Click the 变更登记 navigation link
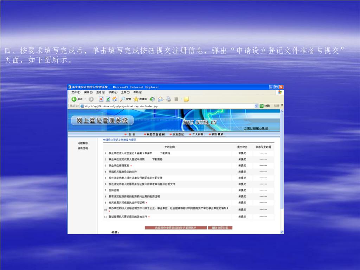The width and height of the screenshot is (360, 270). click(x=178, y=134)
